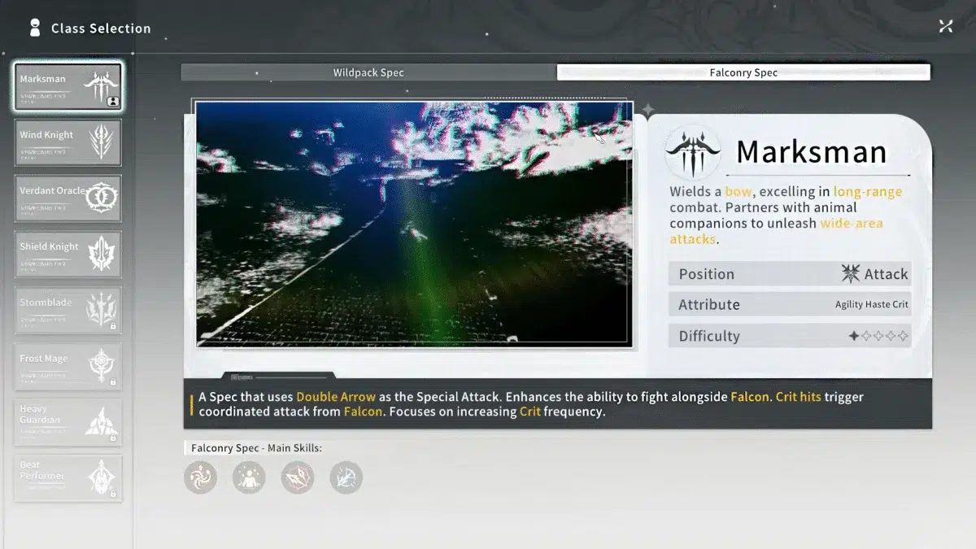Image resolution: width=976 pixels, height=549 pixels.
Task: Click the third Falconry main skill icon
Action: click(x=298, y=477)
